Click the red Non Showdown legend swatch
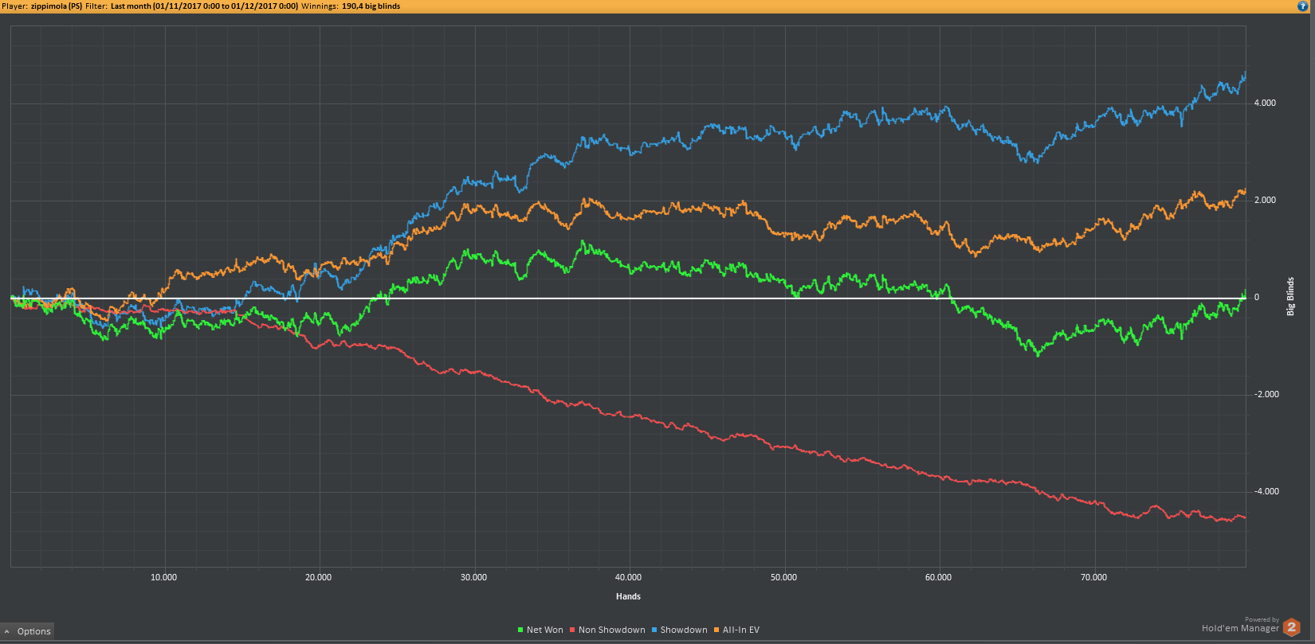The height and width of the screenshot is (644, 1315). 572,630
